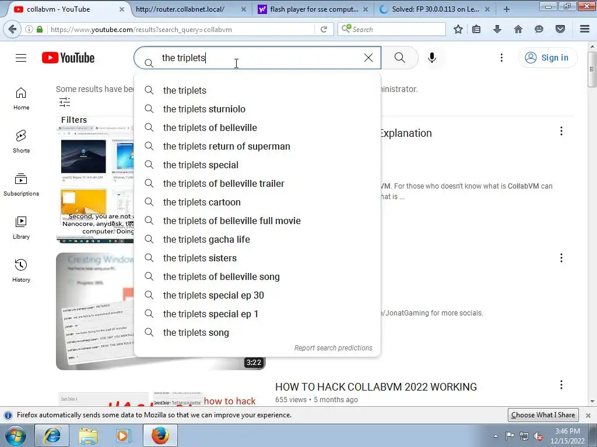
Task: Select suggestion "the triplets special"
Action: pyautogui.click(x=257, y=165)
